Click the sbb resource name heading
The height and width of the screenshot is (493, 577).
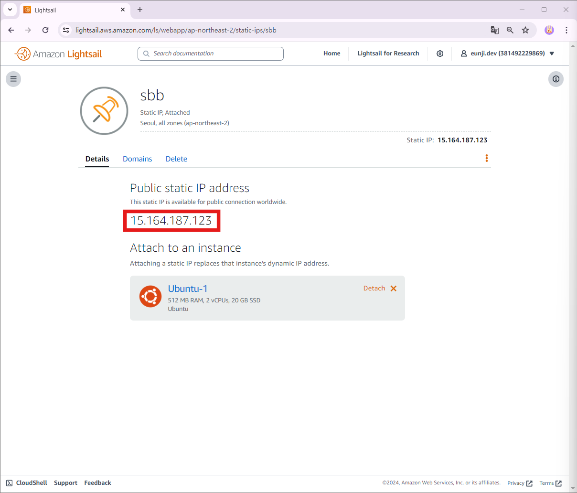[152, 95]
